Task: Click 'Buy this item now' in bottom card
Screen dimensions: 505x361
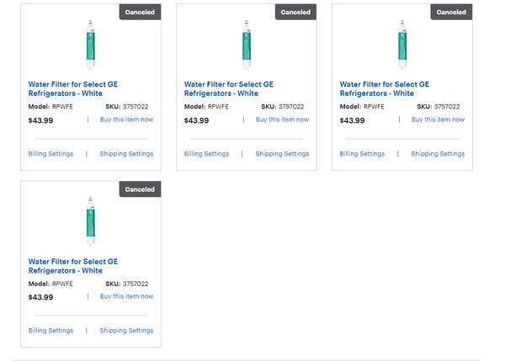Action: click(126, 296)
